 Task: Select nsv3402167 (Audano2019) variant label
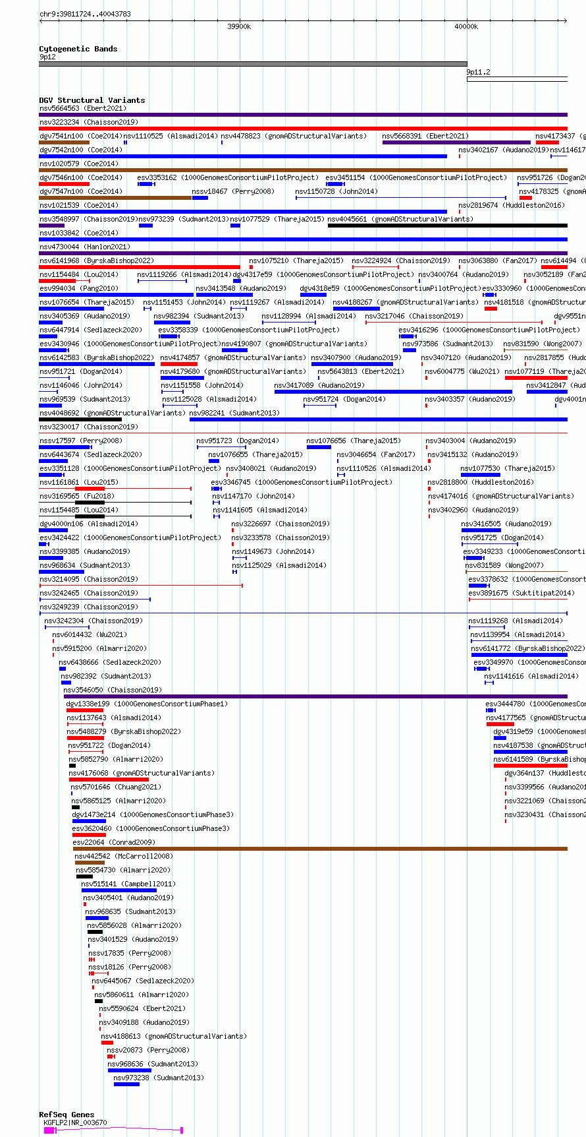coord(504,150)
